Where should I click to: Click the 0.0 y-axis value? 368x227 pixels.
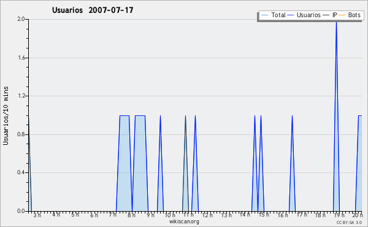(x=21, y=211)
